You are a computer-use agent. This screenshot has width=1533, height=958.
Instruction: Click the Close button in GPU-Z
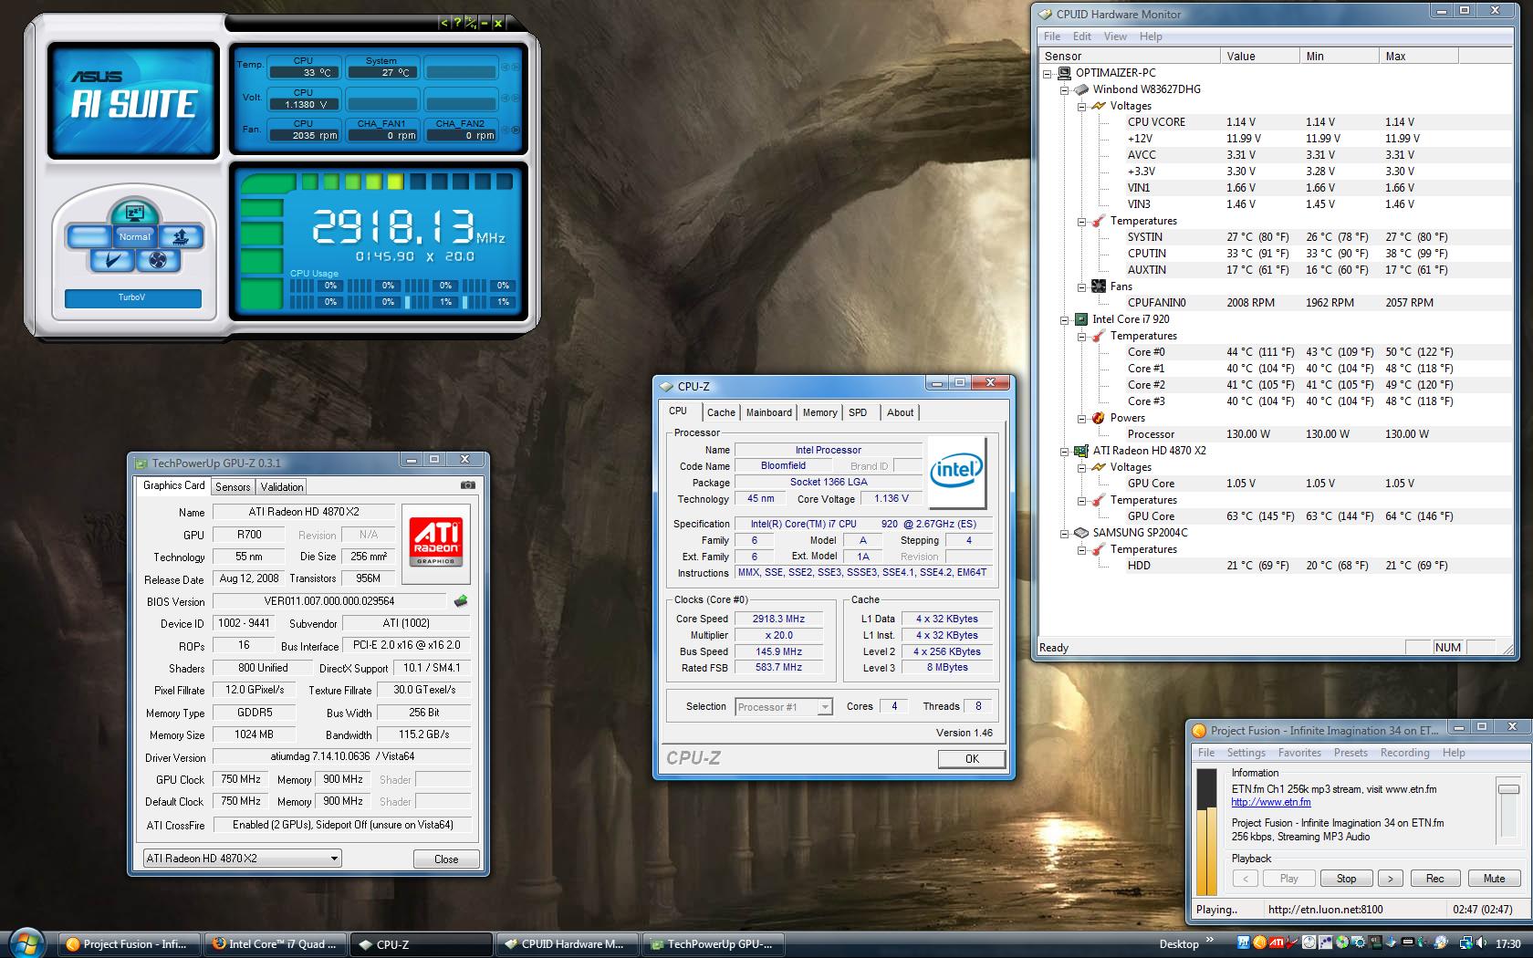(446, 859)
